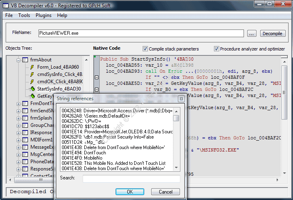This screenshot has width=293, height=200.
Task: Click the browse "..." button beside FileName
Action: [252, 33]
